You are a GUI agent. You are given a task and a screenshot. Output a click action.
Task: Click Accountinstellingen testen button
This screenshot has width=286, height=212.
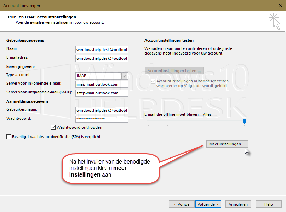coord(174,71)
